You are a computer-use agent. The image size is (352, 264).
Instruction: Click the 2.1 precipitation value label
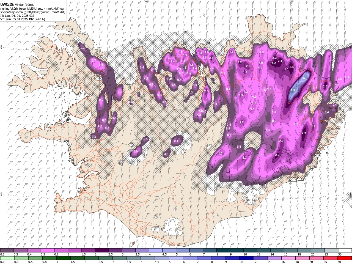tap(287, 69)
